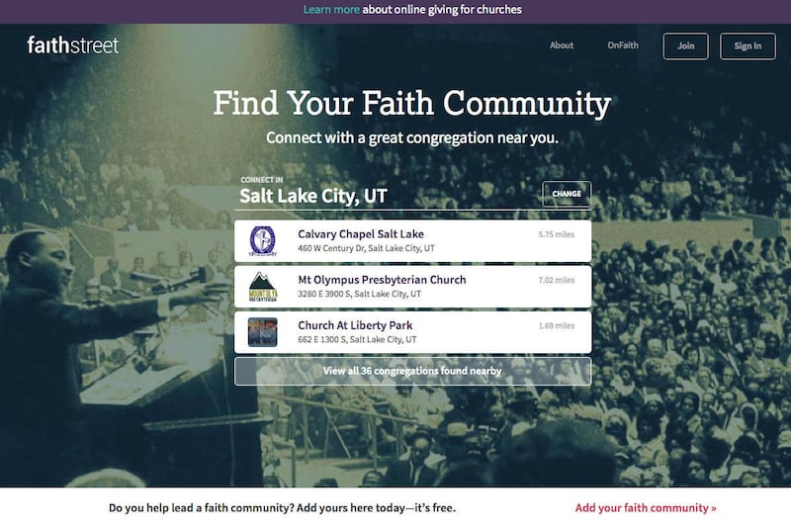
Task: Click the Mt Olympus Presbyterian mountain logo
Action: pyautogui.click(x=263, y=287)
